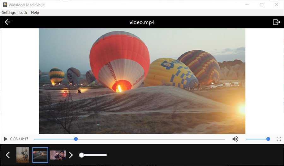Screen dimensions: 284x166
Task: Click the export icon in the header
Action: [x=276, y=22]
